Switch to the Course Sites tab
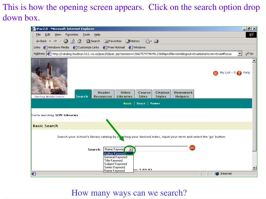Screen dimensions: 266x199 (144, 94)
